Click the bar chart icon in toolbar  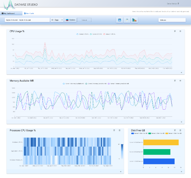[134, 20]
